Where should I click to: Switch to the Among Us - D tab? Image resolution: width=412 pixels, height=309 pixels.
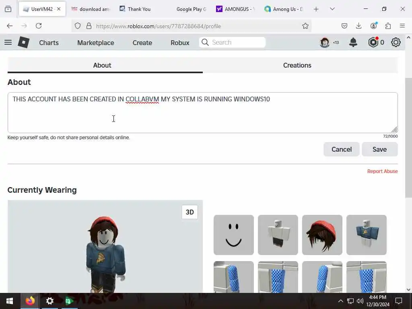284,9
